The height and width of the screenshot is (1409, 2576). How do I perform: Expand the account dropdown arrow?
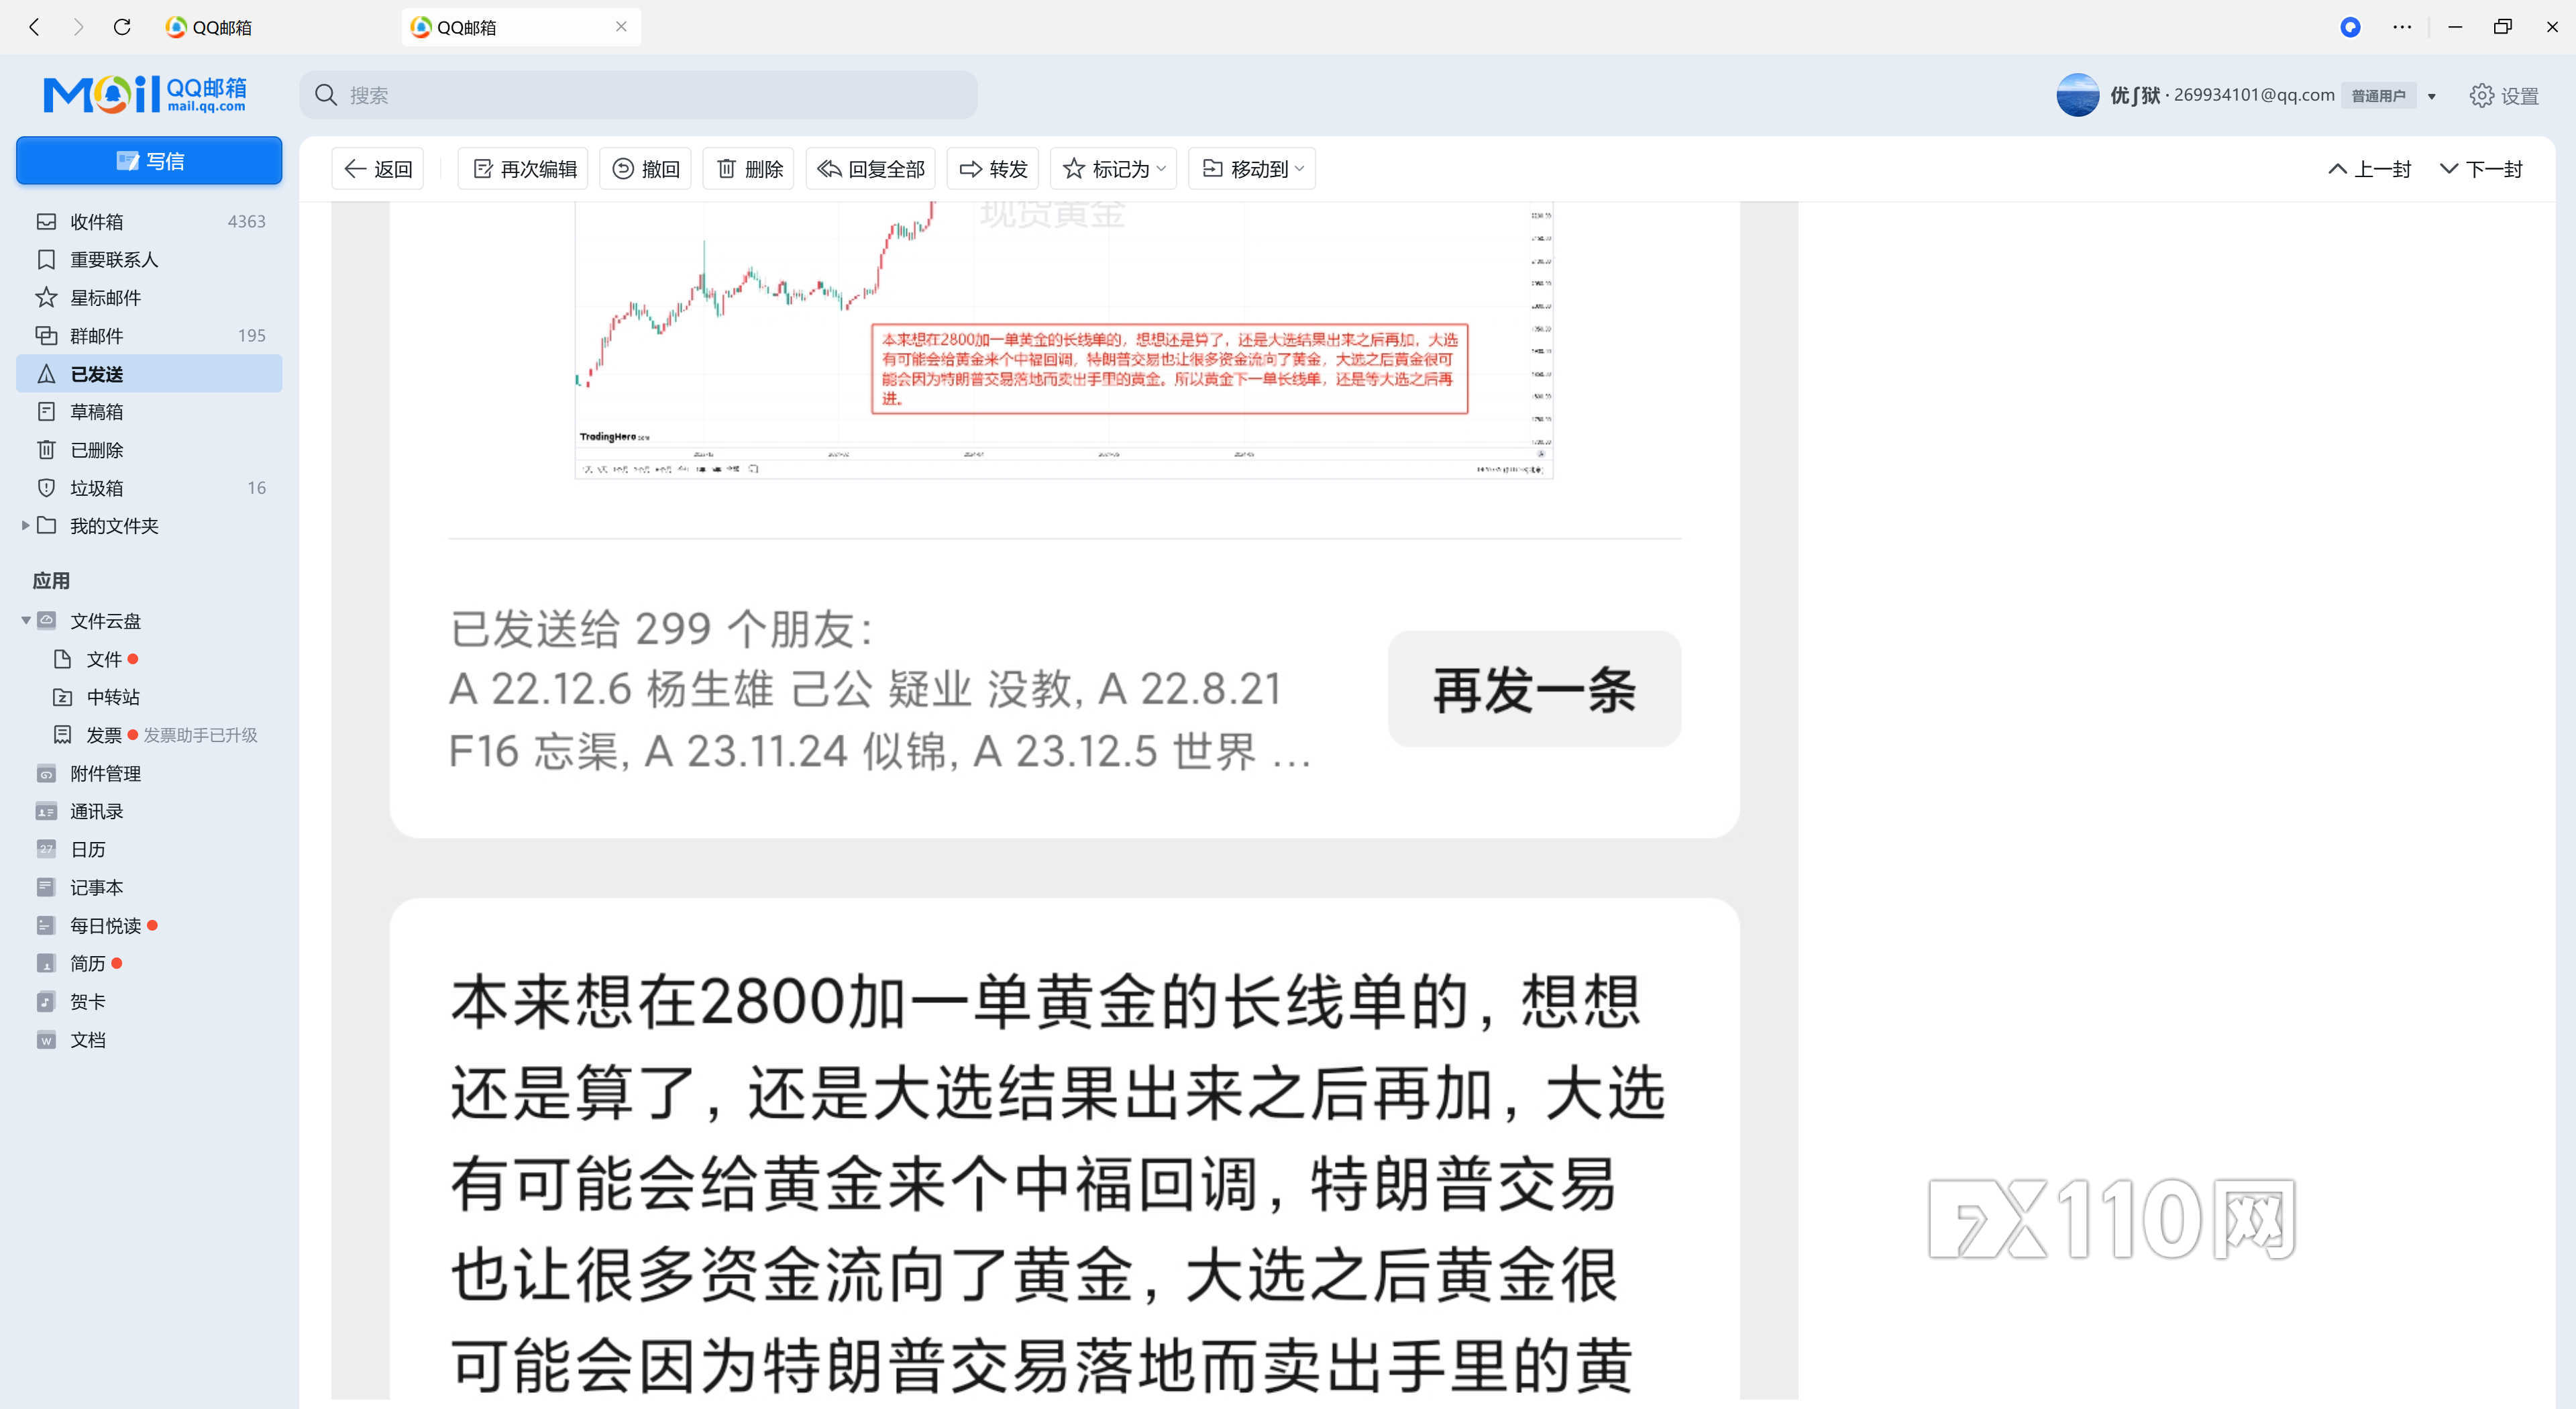2431,96
